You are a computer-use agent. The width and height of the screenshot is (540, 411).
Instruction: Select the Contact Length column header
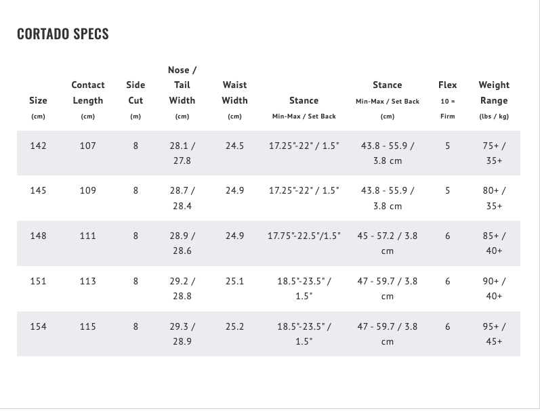point(88,93)
